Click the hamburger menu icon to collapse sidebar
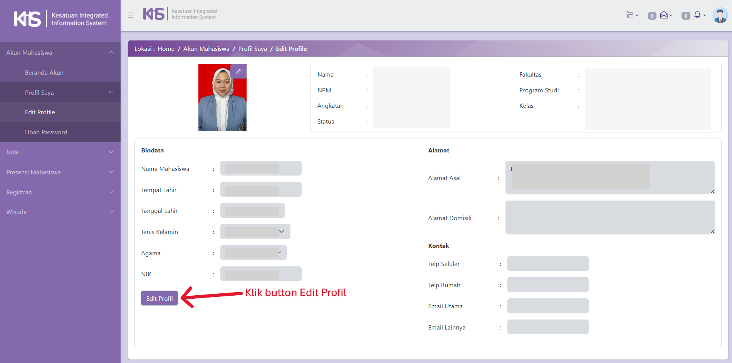Screen dimensions: 732x363 tap(131, 15)
